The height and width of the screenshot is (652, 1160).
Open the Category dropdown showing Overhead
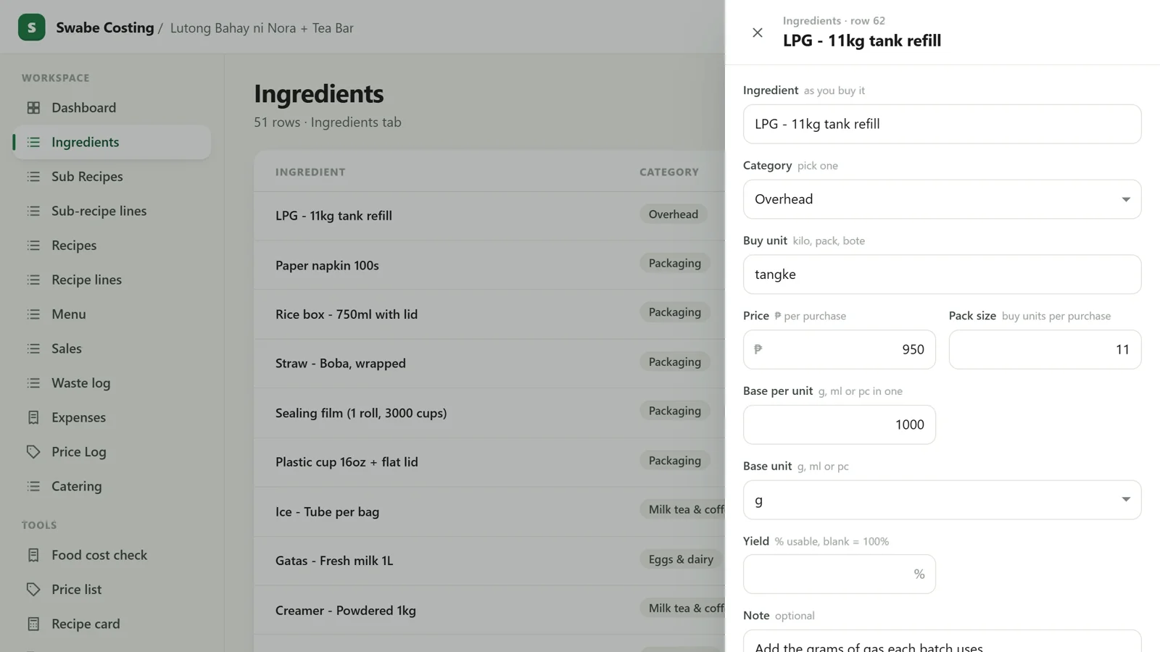942,199
